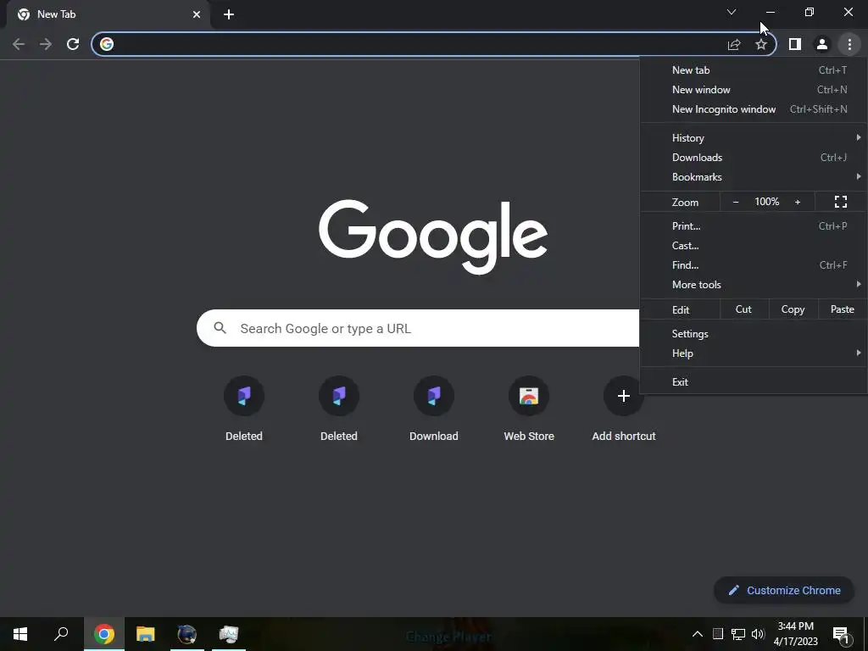868x651 pixels.
Task: Focus the Search Google or type a URL box
Action: [x=418, y=328]
